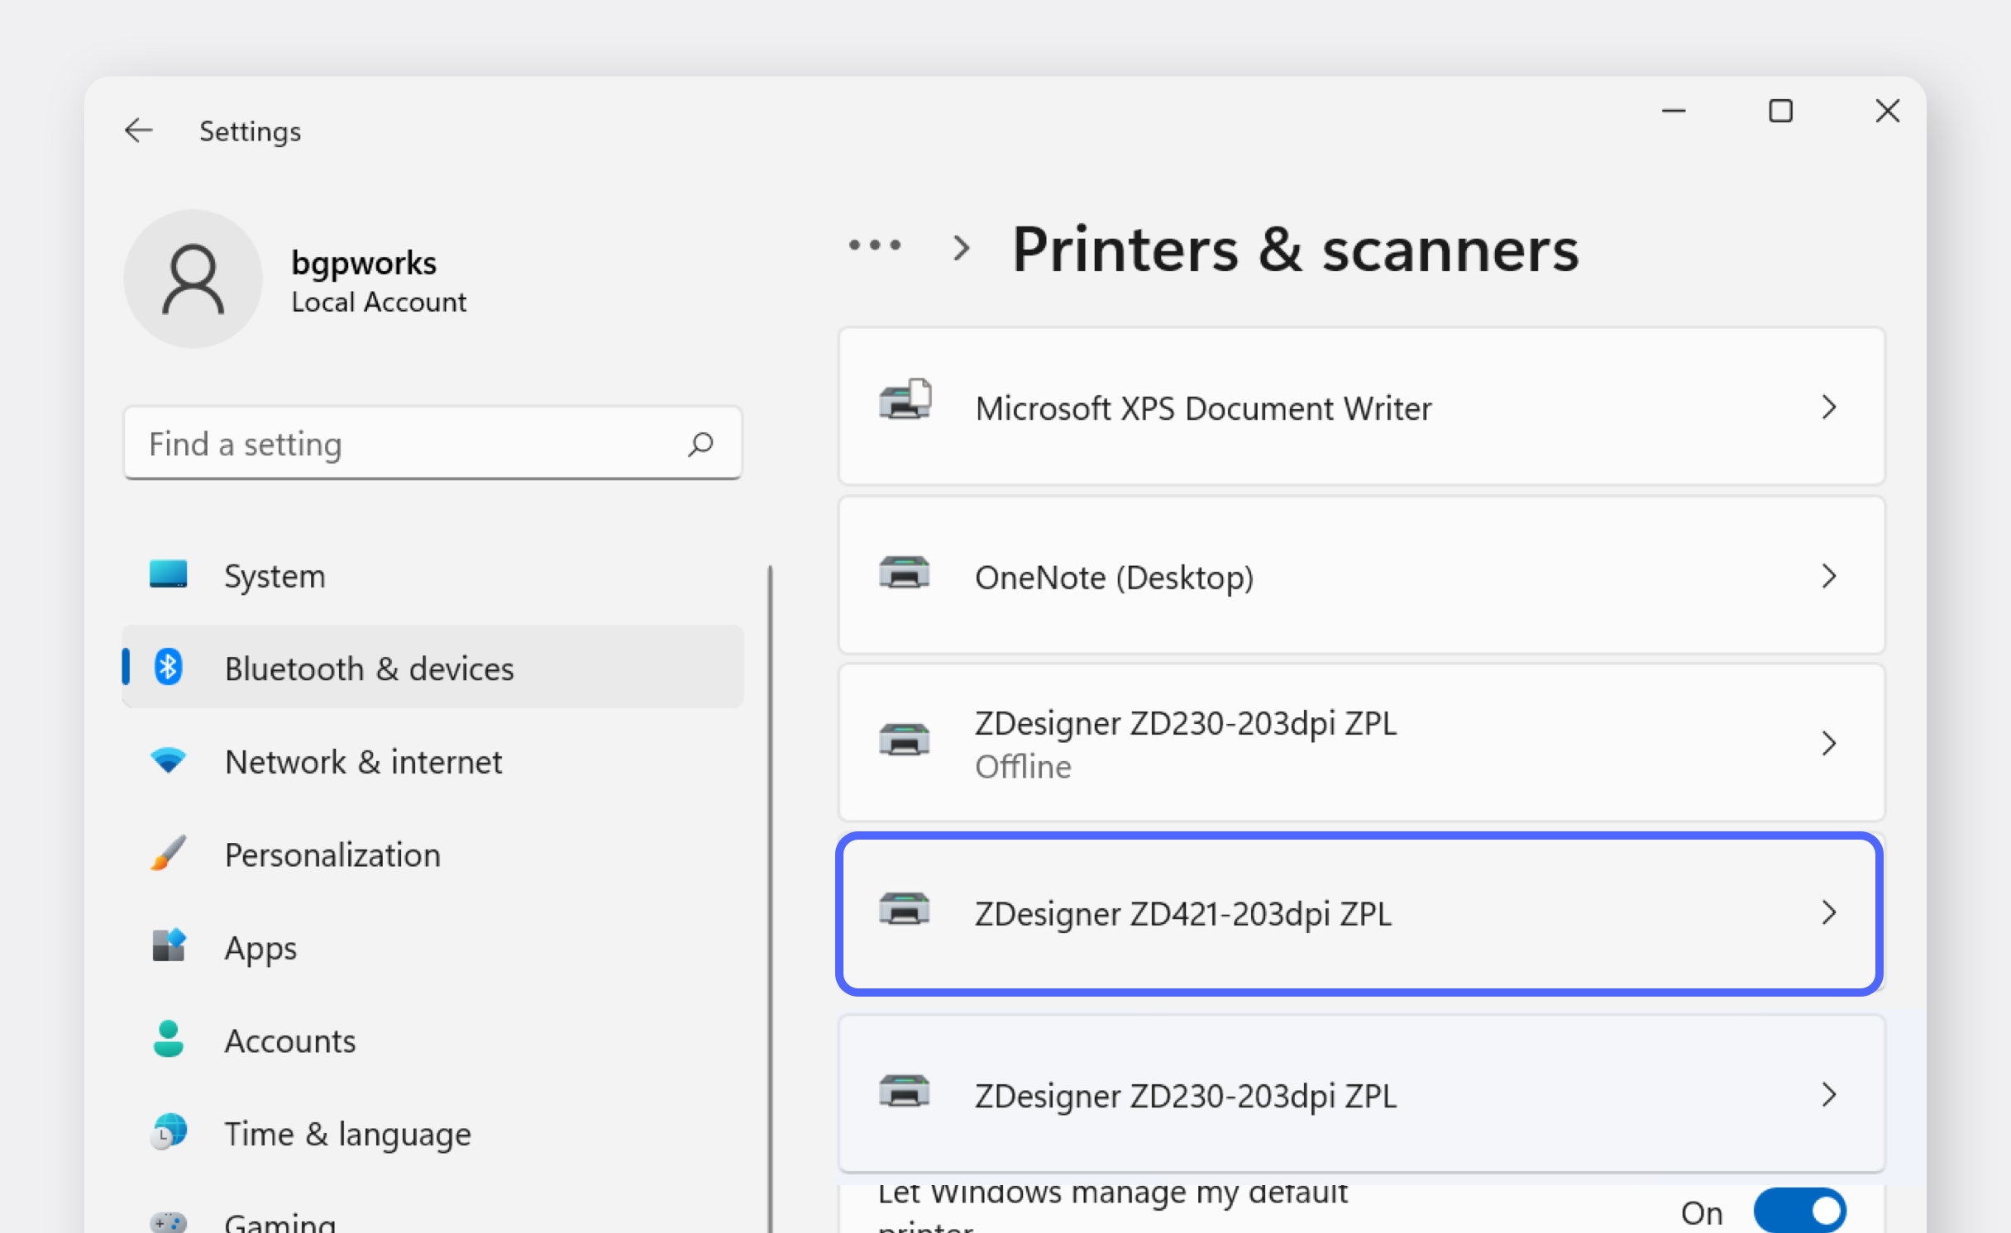Click the user avatar profile picture
Screen dimensions: 2011x1233
[193, 278]
